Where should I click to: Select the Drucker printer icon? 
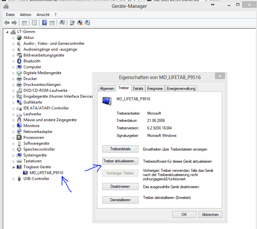coord(19,79)
